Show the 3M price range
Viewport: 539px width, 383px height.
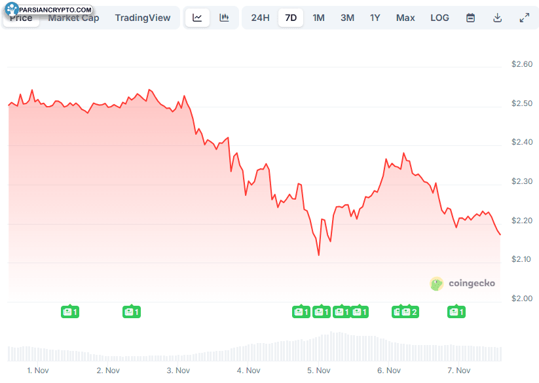click(347, 18)
